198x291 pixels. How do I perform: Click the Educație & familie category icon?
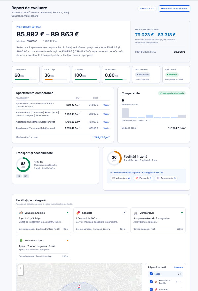pos(21,213)
